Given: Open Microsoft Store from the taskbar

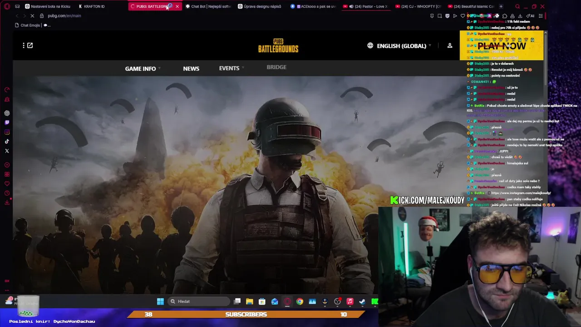Looking at the screenshot, I should (x=262, y=301).
